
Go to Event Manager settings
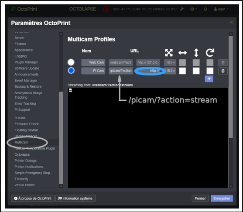tap(26, 80)
